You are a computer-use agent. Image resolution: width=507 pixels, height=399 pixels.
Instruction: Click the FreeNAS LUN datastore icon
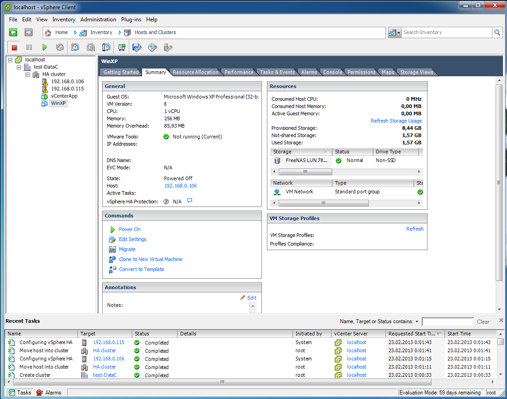tap(277, 160)
